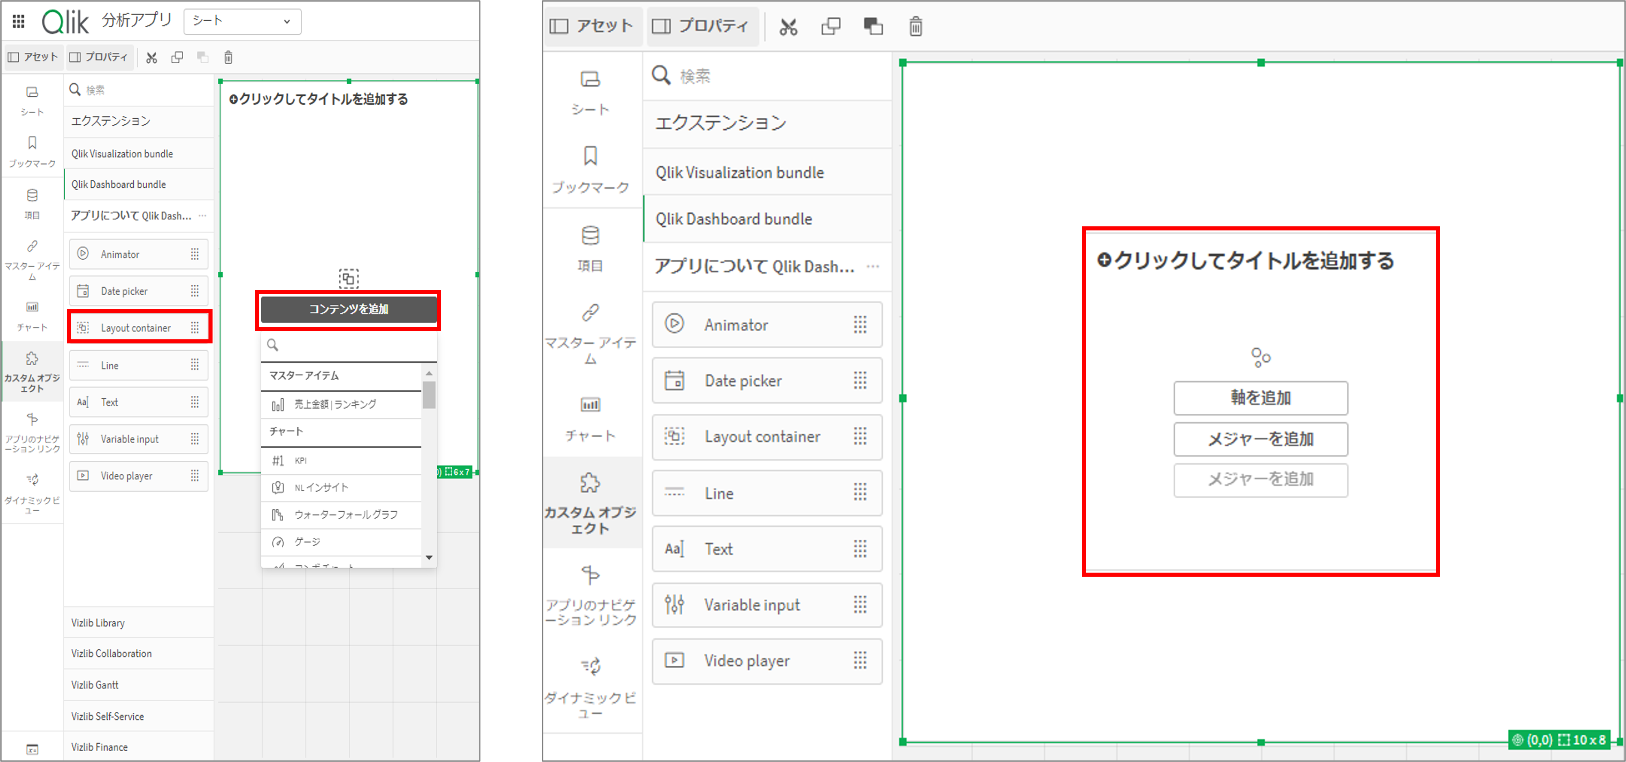This screenshot has height=762, width=1626.
Task: Expand Qlik Visualization bundle in left screenshot
Action: 139,153
